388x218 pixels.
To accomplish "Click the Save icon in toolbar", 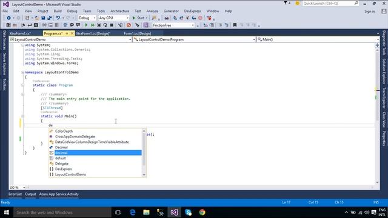I will [43, 18].
